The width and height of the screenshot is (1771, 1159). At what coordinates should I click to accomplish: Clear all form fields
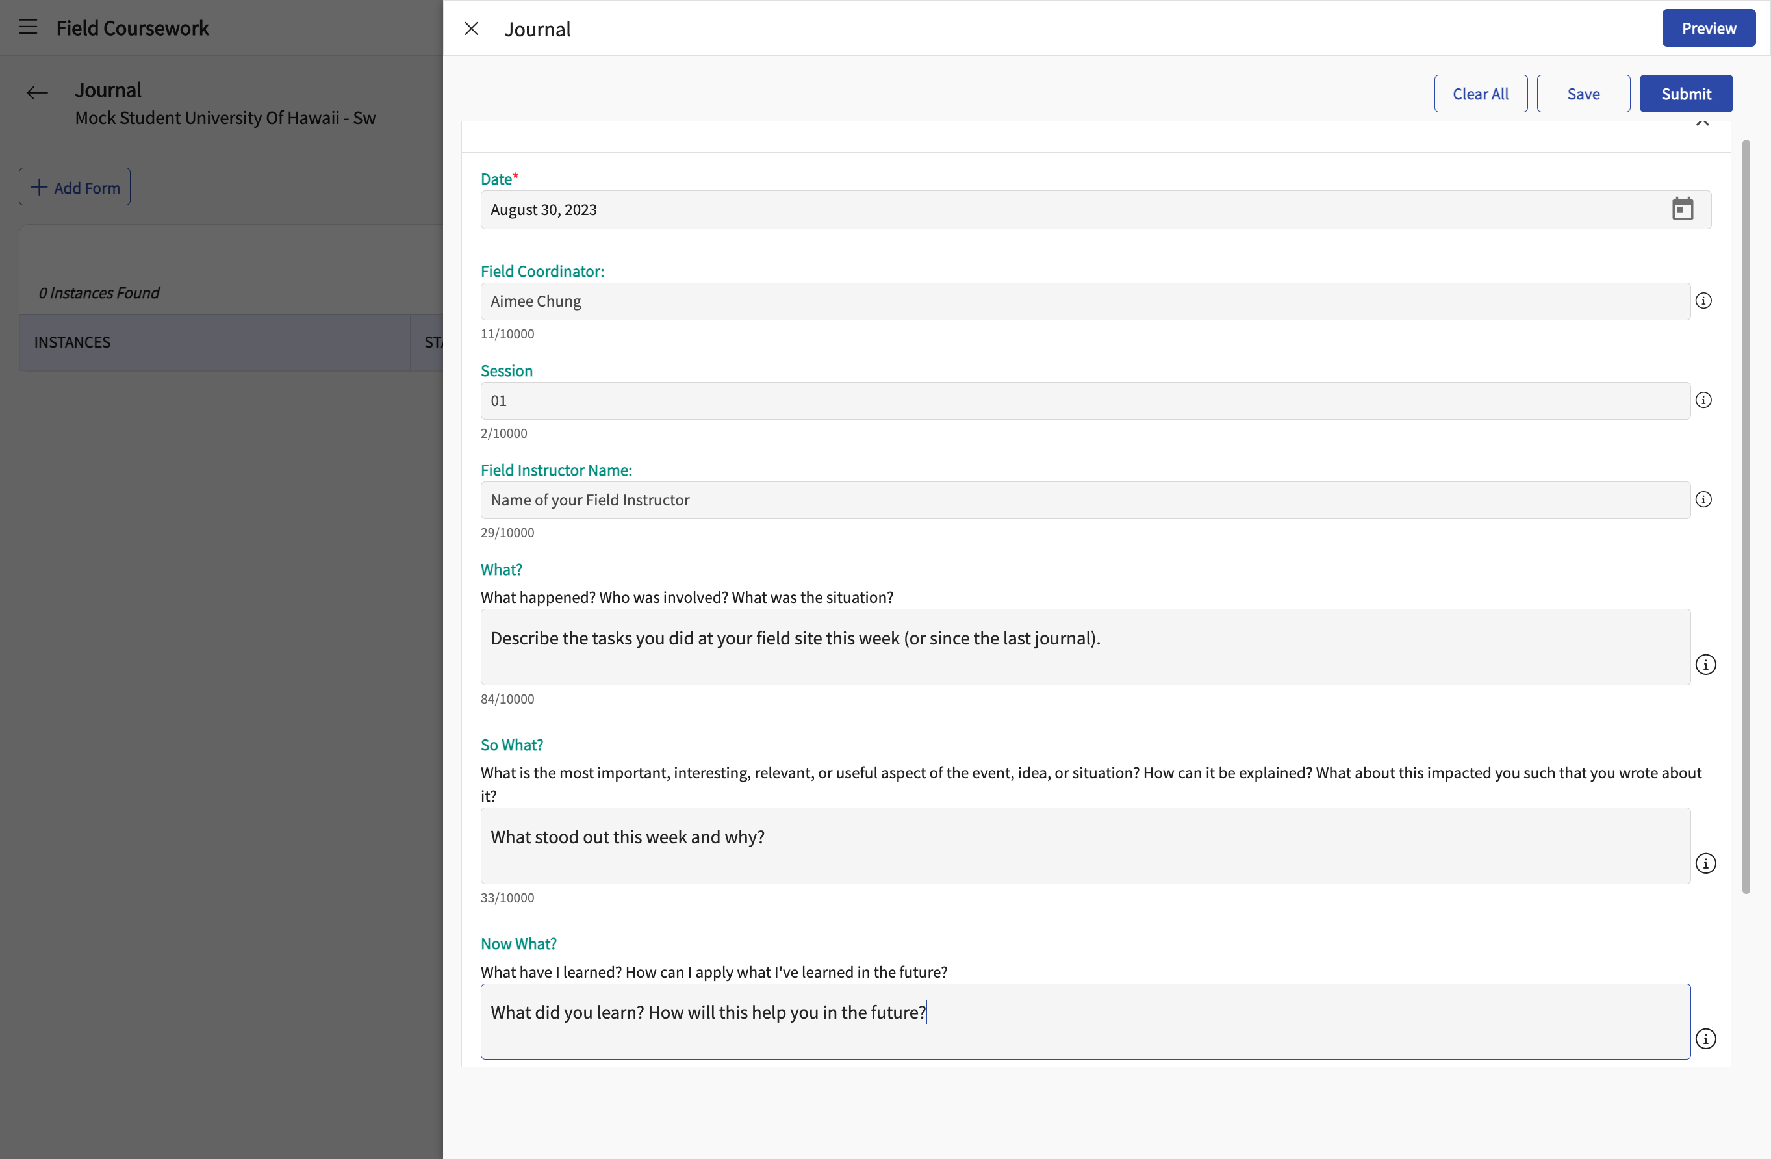point(1480,94)
